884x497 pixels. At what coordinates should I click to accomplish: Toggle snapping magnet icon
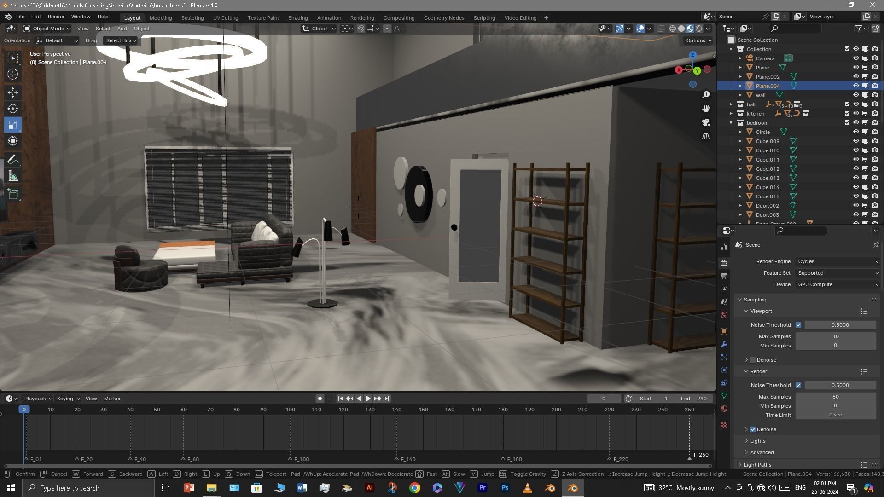point(361,29)
